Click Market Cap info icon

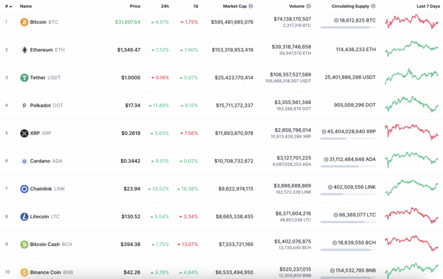click(x=251, y=6)
